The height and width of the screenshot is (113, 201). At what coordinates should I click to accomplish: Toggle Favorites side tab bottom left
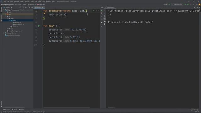point(1,104)
